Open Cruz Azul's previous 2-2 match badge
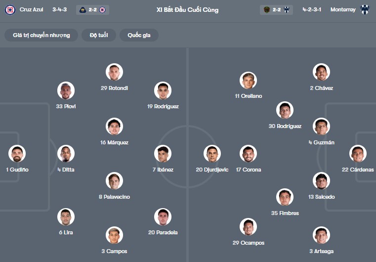 point(92,9)
